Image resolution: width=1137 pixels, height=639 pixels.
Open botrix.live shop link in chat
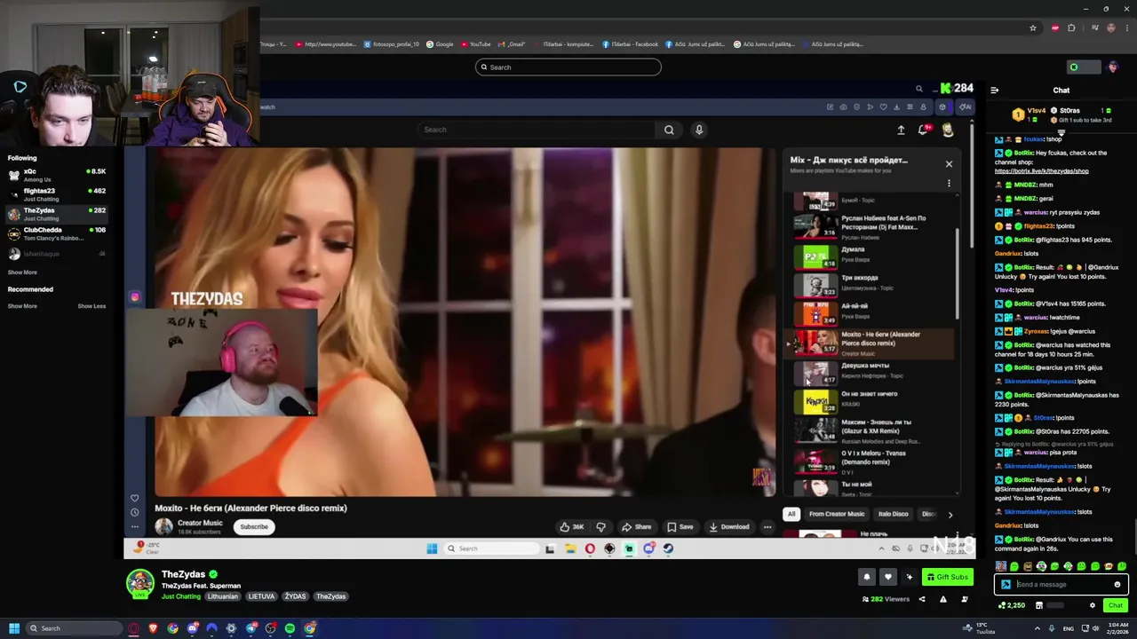click(1041, 171)
